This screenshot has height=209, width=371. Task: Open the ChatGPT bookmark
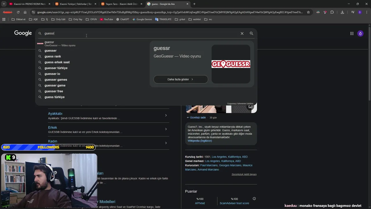click(123, 19)
